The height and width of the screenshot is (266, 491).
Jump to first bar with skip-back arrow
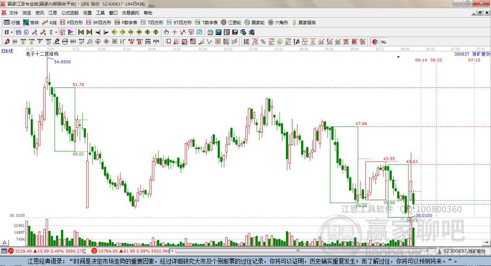click(x=81, y=32)
